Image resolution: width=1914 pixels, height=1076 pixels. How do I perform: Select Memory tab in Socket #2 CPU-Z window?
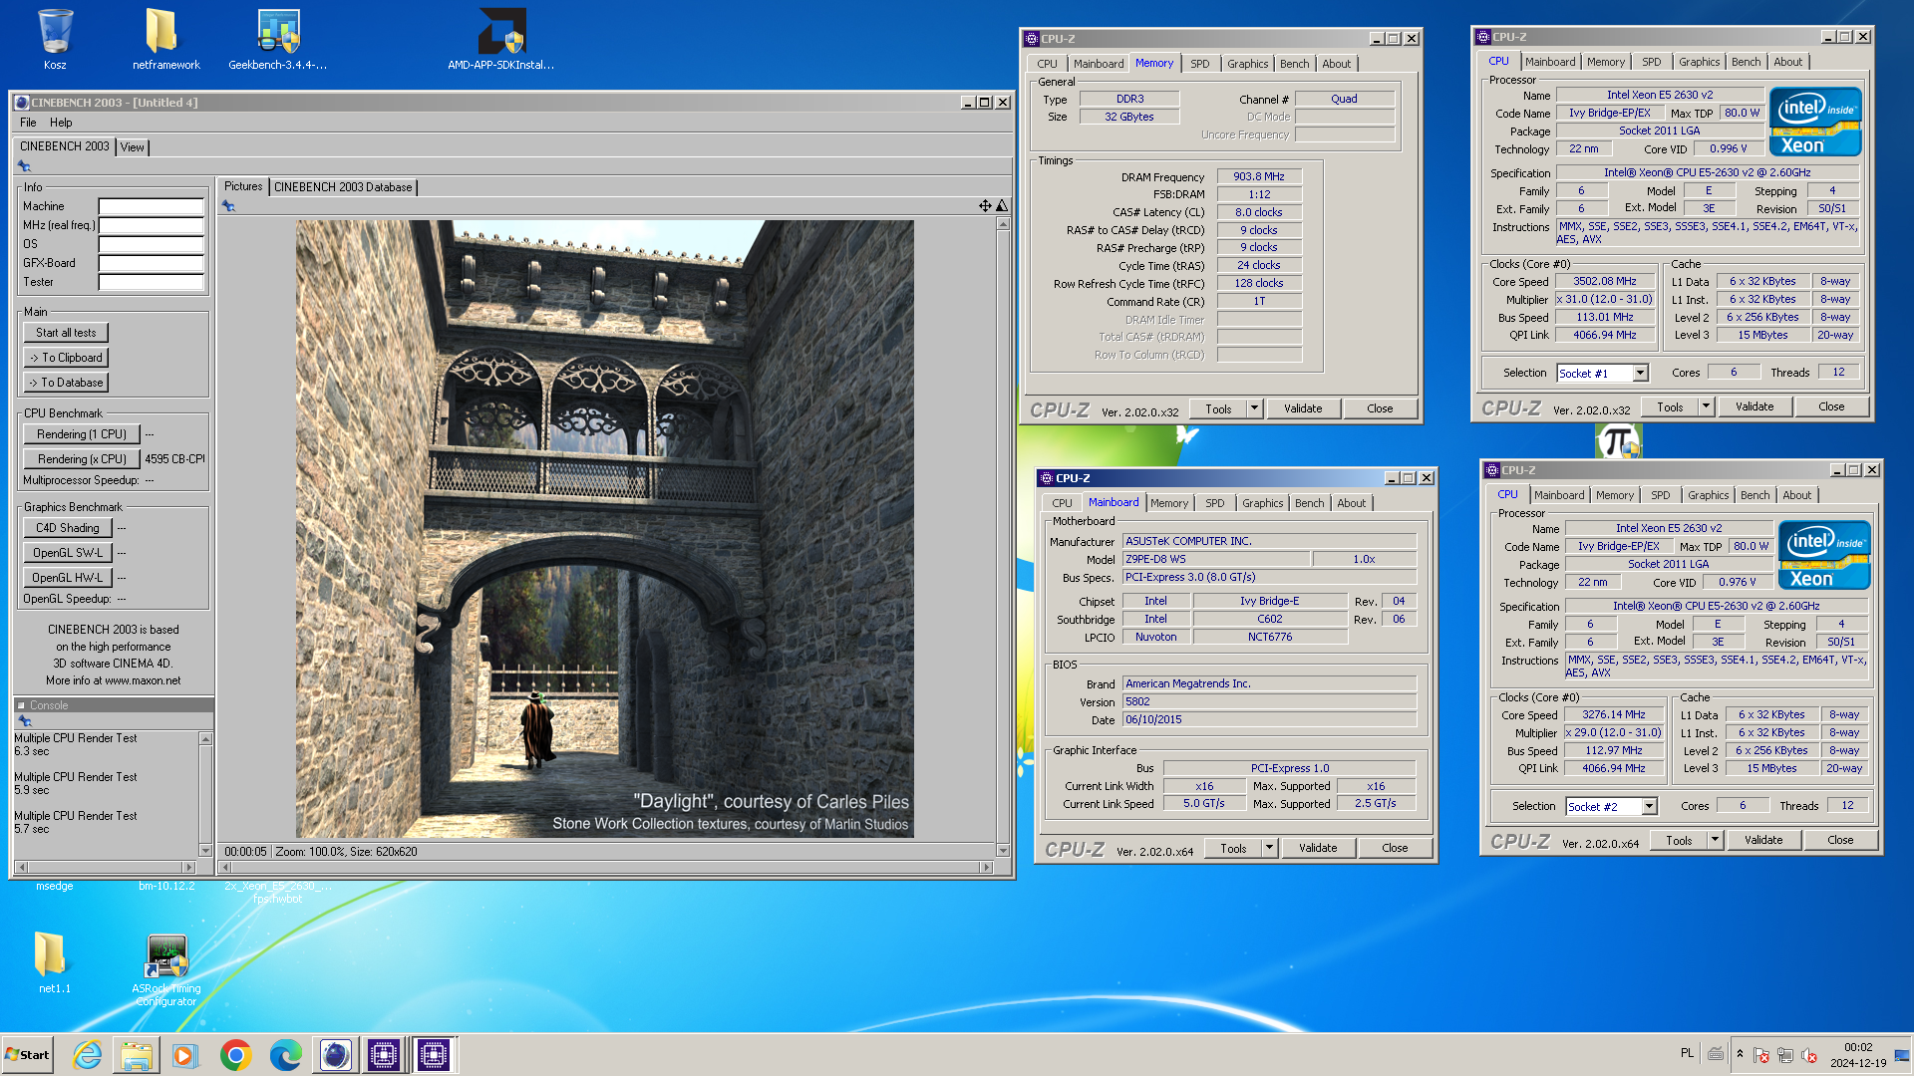coord(1615,495)
